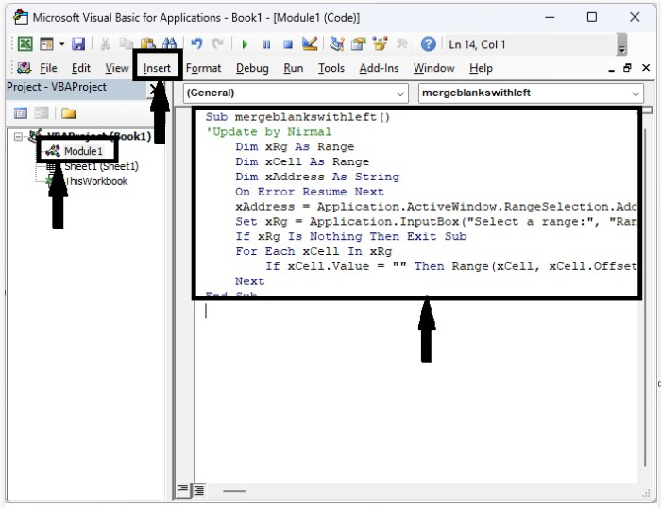The image size is (661, 508).
Task: Toggle Design Mode icon
Action: [x=310, y=43]
